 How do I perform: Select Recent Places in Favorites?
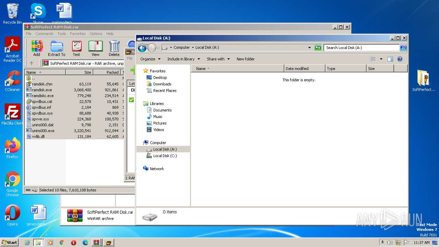click(165, 91)
